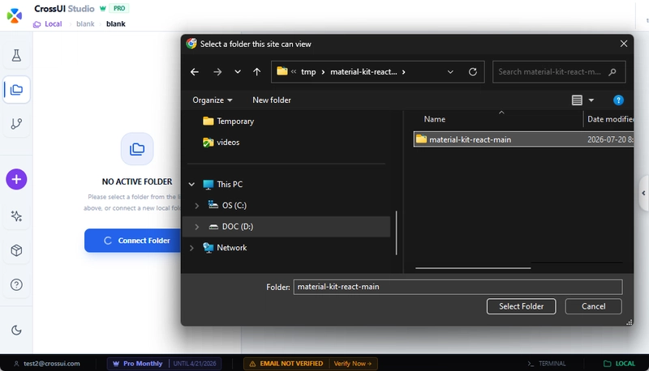
Task: Click the Folder name input field
Action: 458,287
